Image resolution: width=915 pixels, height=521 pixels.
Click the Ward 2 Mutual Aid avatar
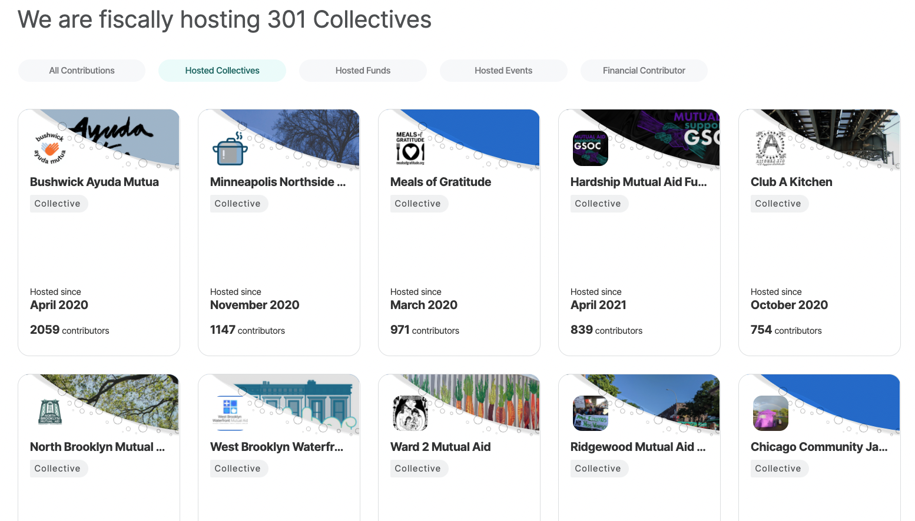[x=410, y=413]
